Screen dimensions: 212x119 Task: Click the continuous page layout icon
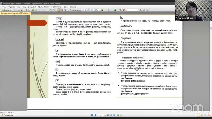pos(198,115)
